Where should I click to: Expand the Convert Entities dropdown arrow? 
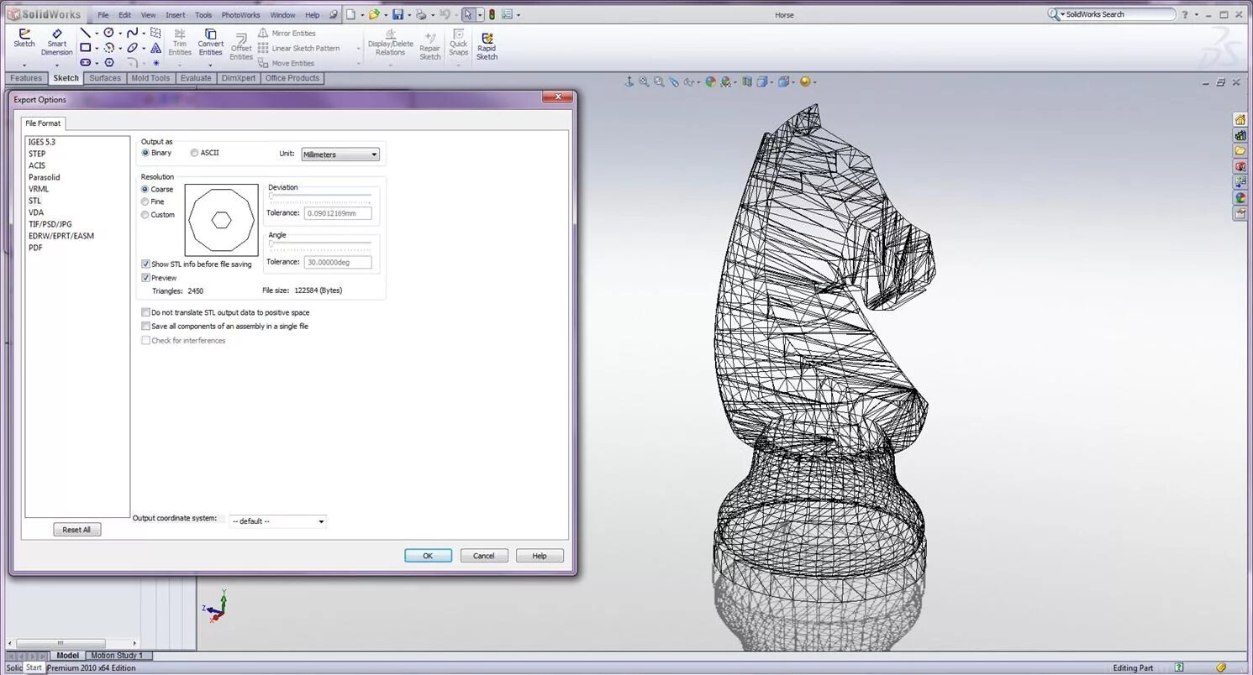210,65
